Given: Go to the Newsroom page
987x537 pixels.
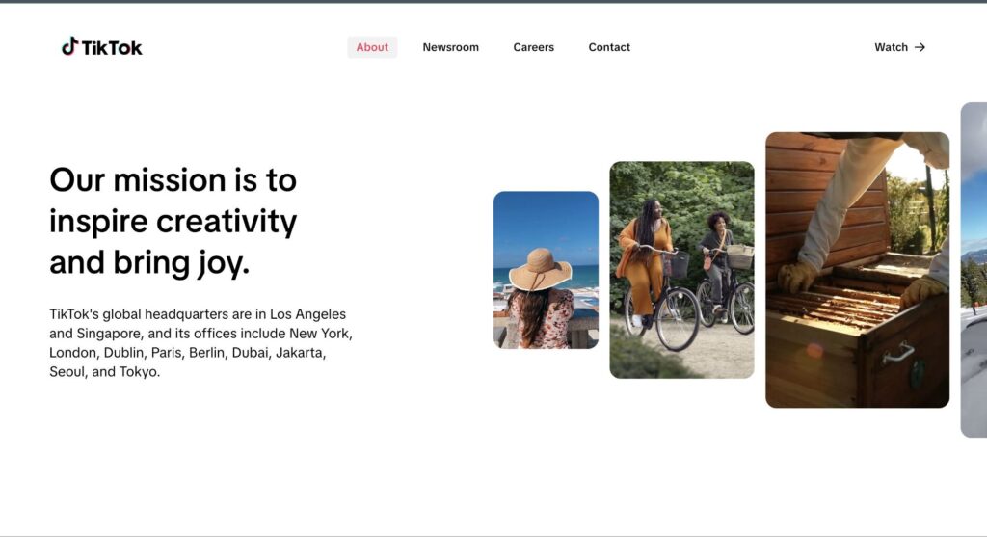Looking at the screenshot, I should [450, 47].
